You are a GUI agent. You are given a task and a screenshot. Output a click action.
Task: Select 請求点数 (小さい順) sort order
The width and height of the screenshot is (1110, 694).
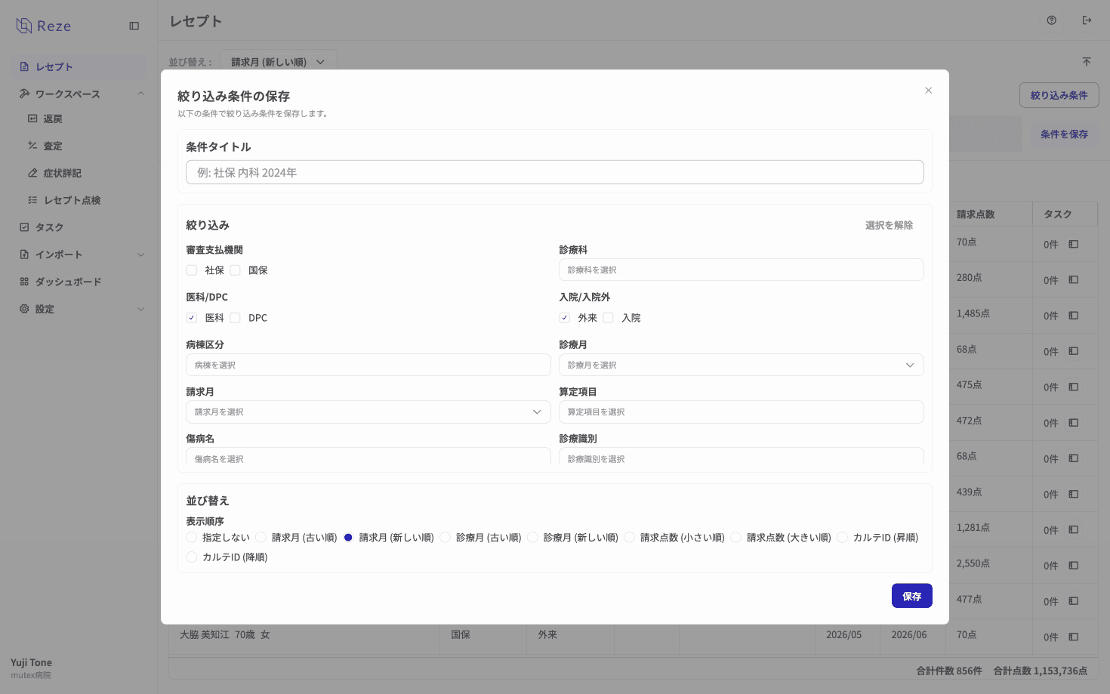[630, 538]
